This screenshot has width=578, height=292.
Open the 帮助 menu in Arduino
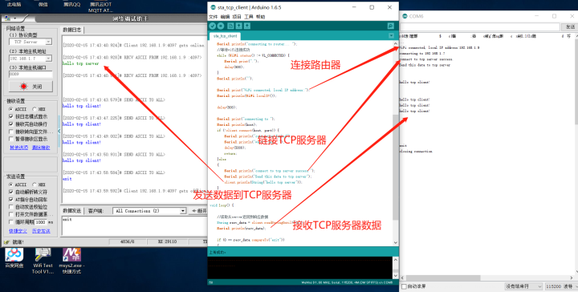(261, 17)
